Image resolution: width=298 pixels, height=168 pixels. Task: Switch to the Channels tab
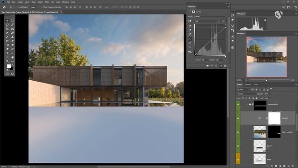[x=248, y=84]
